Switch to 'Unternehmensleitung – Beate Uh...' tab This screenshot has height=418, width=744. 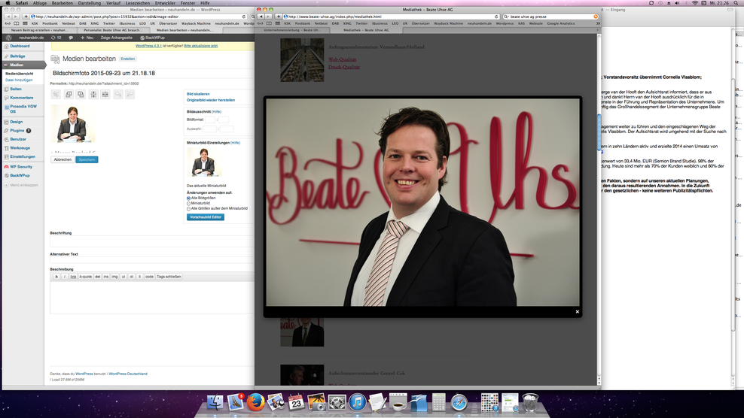click(292, 30)
